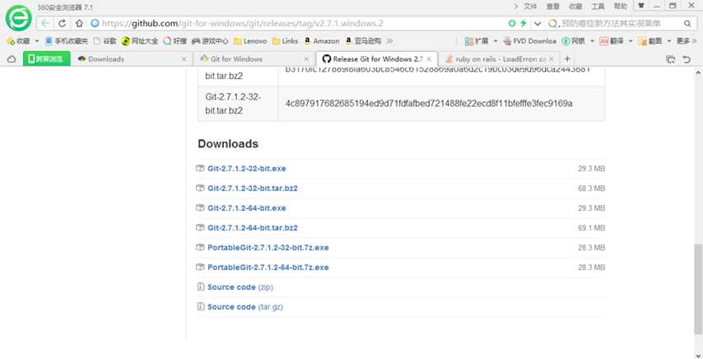Open the address bar history dropdown
Image resolution: width=703 pixels, height=359 pixels.
(x=538, y=23)
